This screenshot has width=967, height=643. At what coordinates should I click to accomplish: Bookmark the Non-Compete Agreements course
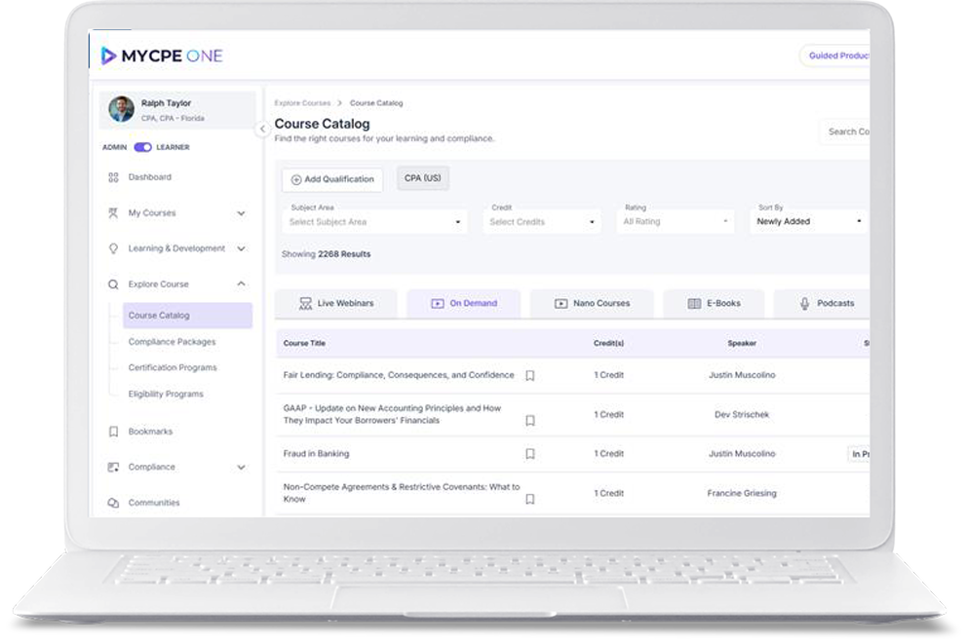pyautogui.click(x=529, y=500)
